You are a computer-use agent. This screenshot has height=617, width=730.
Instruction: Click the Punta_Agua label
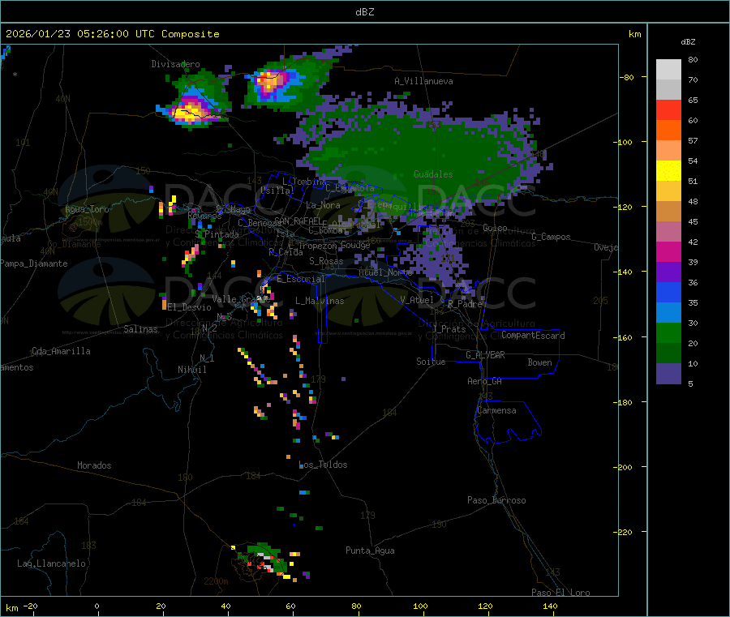(370, 551)
